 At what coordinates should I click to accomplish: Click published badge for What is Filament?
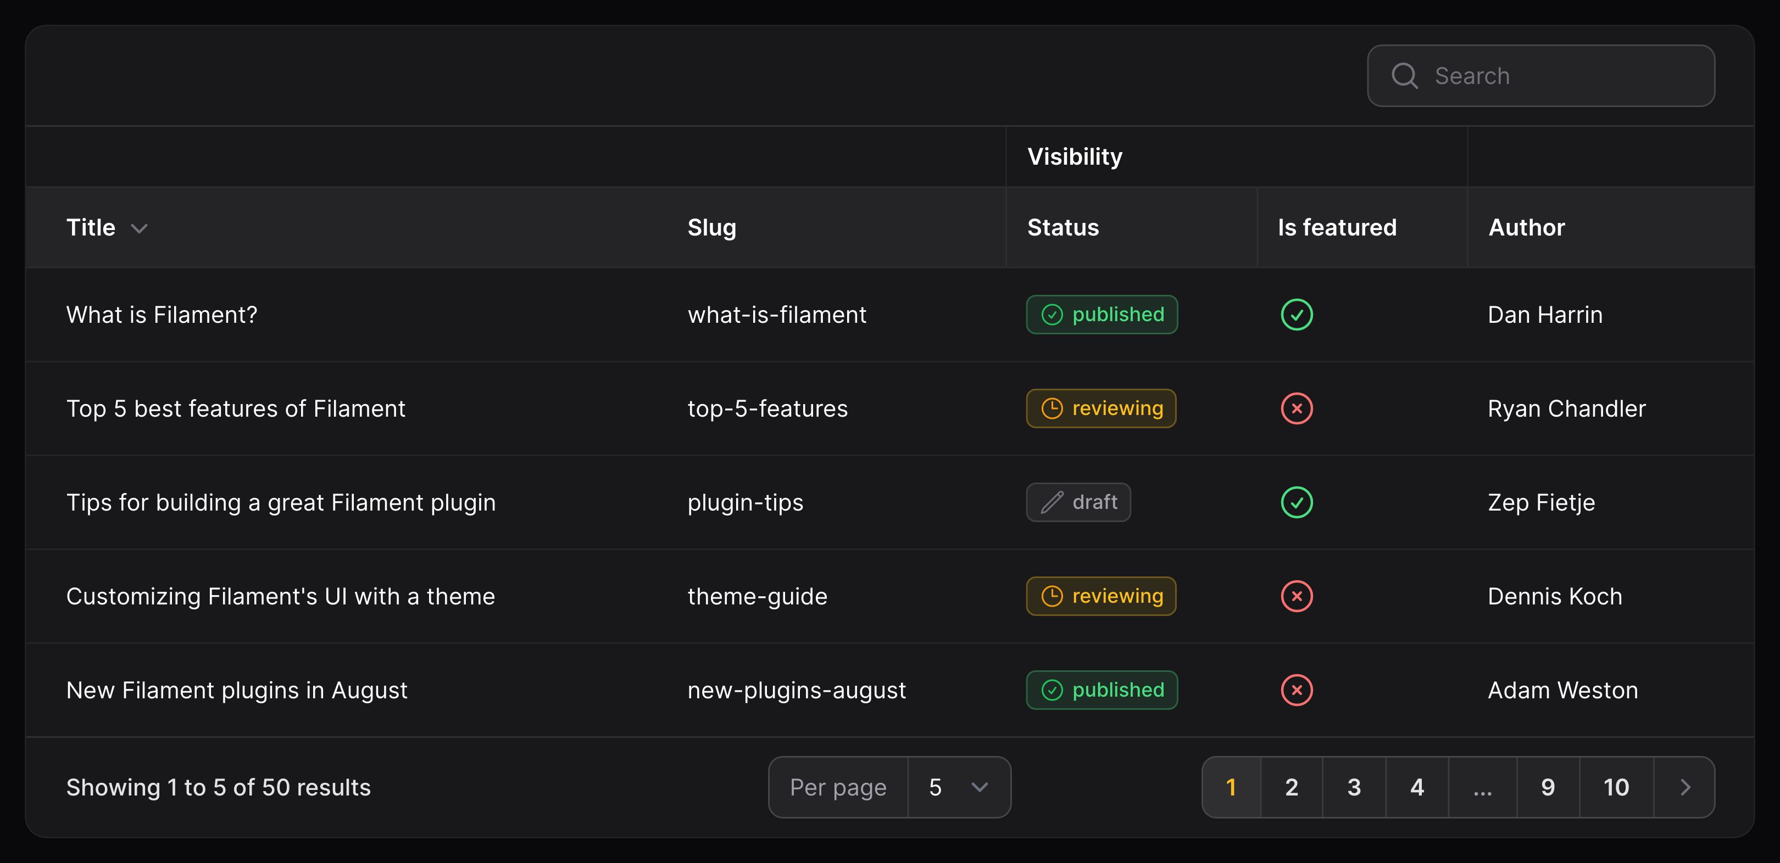click(1102, 315)
